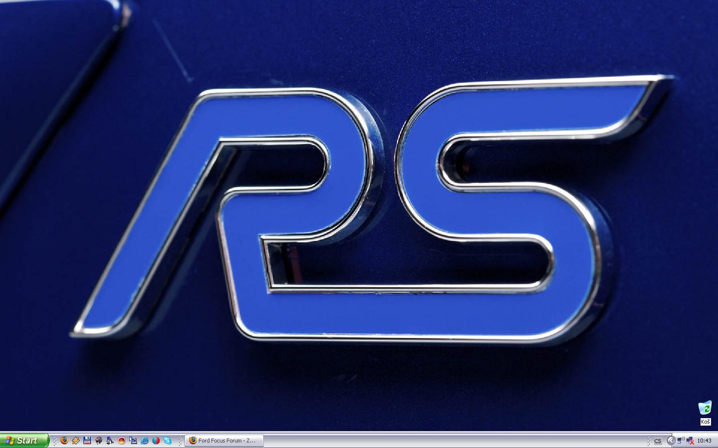The image size is (718, 448).
Task: Open the Start menu
Action: coord(23,441)
